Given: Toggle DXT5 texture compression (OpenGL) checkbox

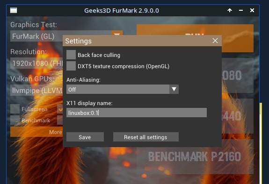Looking at the screenshot, I should (x=71, y=66).
